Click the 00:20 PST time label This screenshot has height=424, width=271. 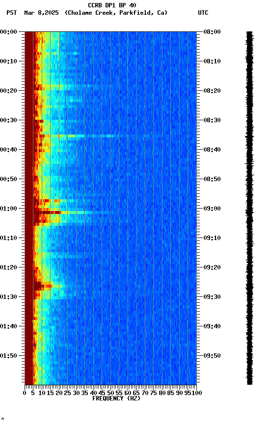point(8,91)
